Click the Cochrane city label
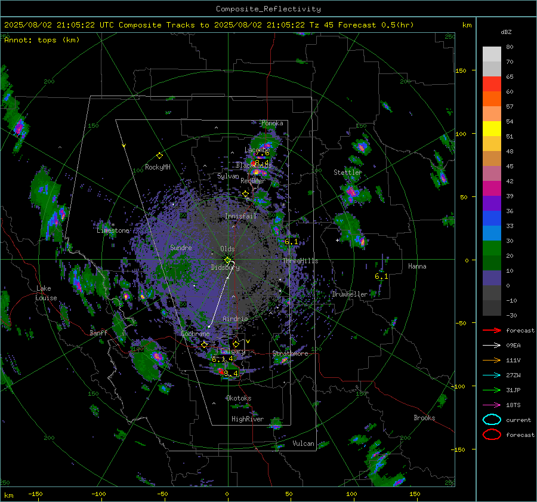Viewport: 537px width, 502px height. (195, 334)
